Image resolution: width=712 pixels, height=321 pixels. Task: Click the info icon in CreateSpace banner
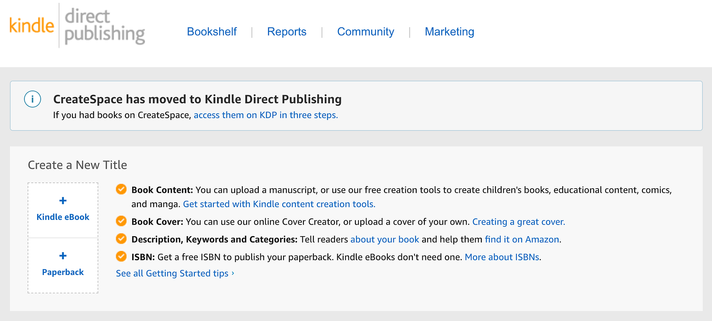coord(33,99)
